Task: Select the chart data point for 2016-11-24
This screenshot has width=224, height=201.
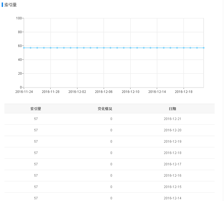Action: point(24,48)
